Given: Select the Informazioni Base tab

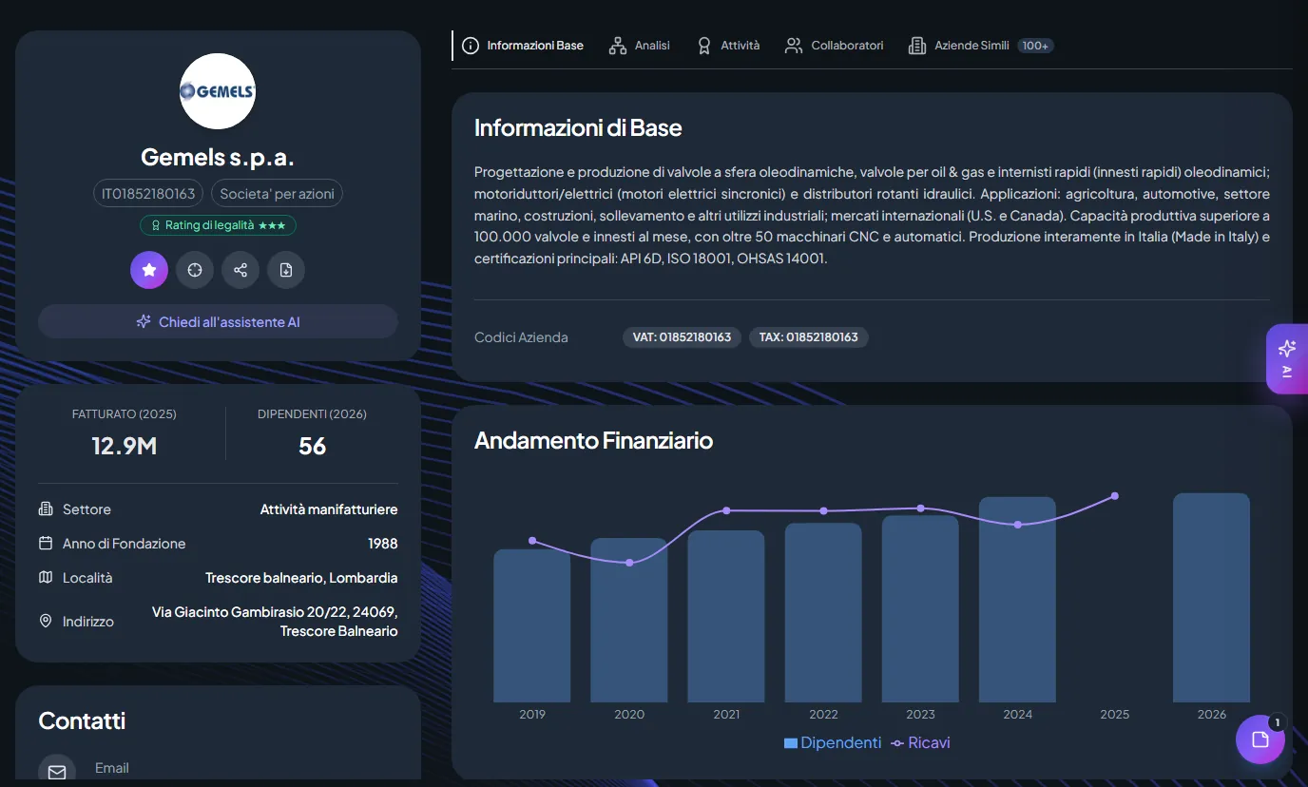Looking at the screenshot, I should pos(523,45).
